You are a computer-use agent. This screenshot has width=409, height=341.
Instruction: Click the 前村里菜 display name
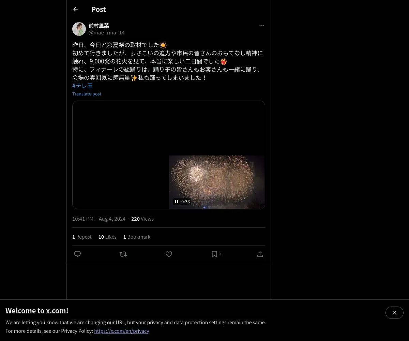[x=99, y=26]
